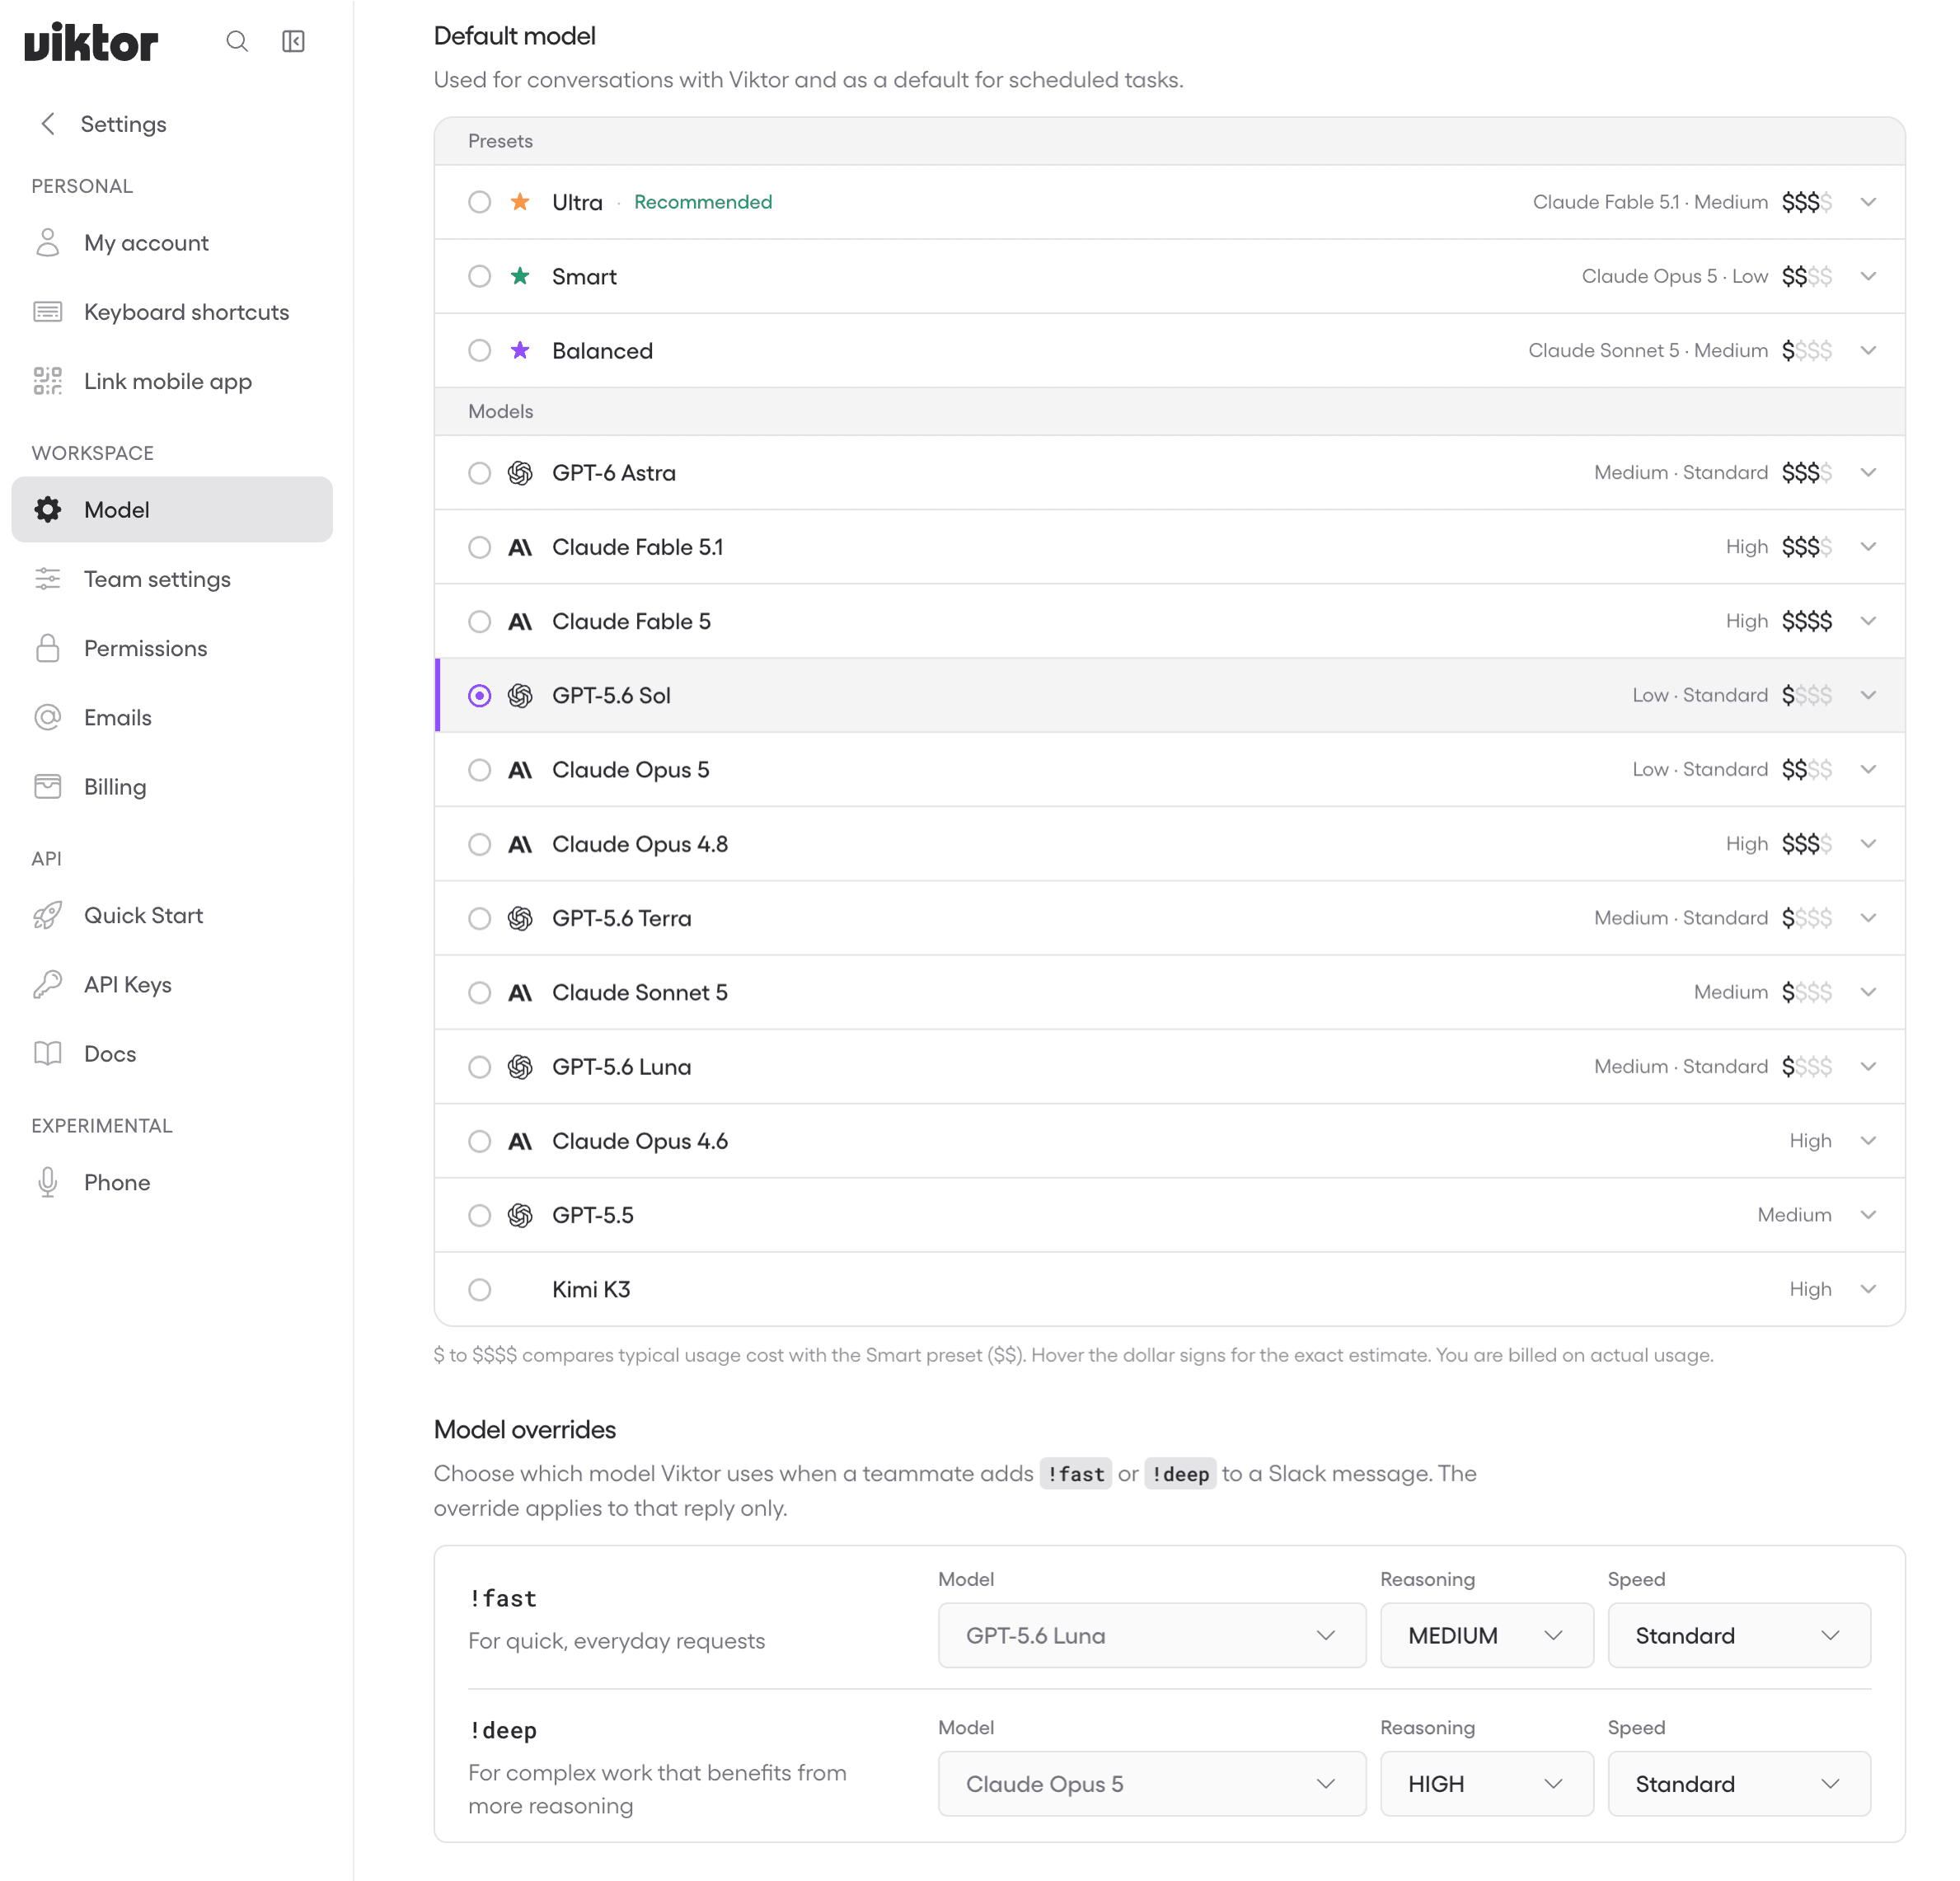This screenshot has width=1960, height=1881.
Task: Open the experimental Phone page
Action: coord(172,1183)
